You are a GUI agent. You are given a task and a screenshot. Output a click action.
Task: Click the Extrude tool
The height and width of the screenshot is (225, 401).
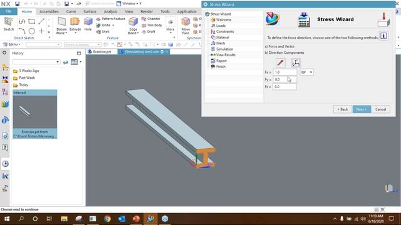(x=75, y=24)
